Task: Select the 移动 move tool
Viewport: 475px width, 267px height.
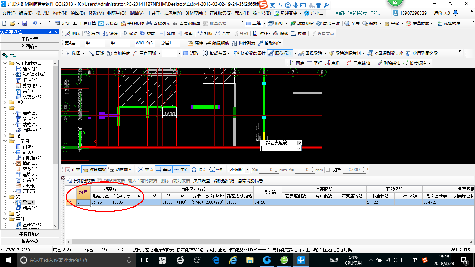Action: (x=130, y=34)
